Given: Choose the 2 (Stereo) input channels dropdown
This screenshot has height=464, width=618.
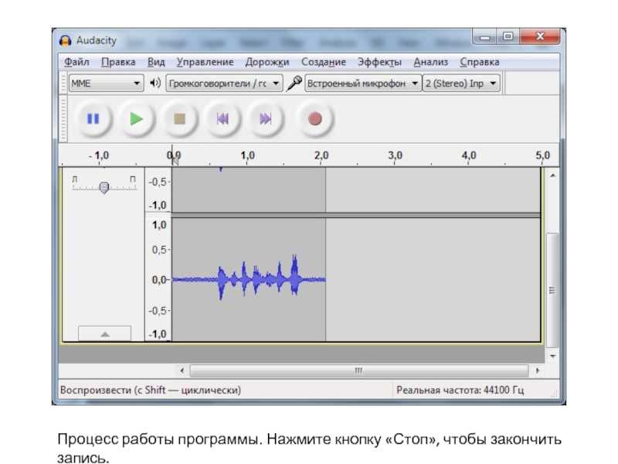Looking at the screenshot, I should coord(461,83).
